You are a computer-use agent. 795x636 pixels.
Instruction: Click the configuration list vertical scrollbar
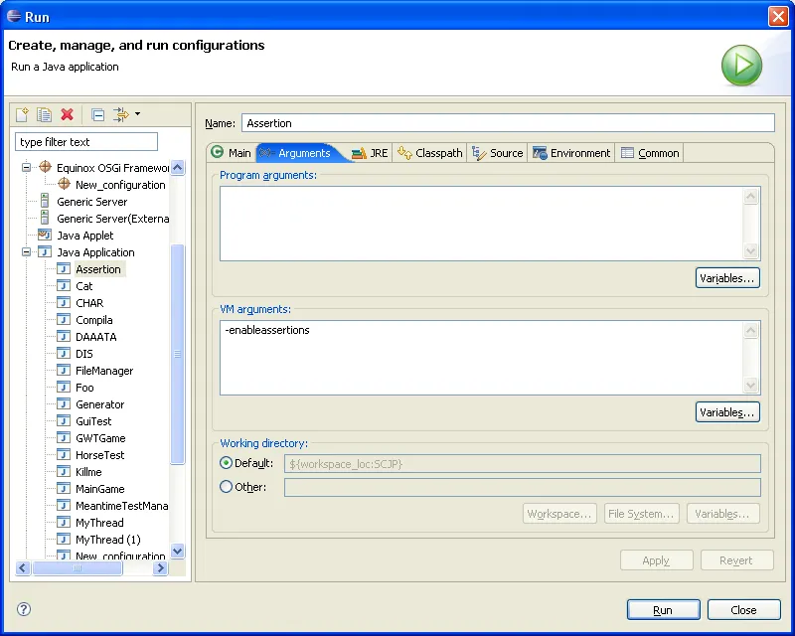point(178,355)
